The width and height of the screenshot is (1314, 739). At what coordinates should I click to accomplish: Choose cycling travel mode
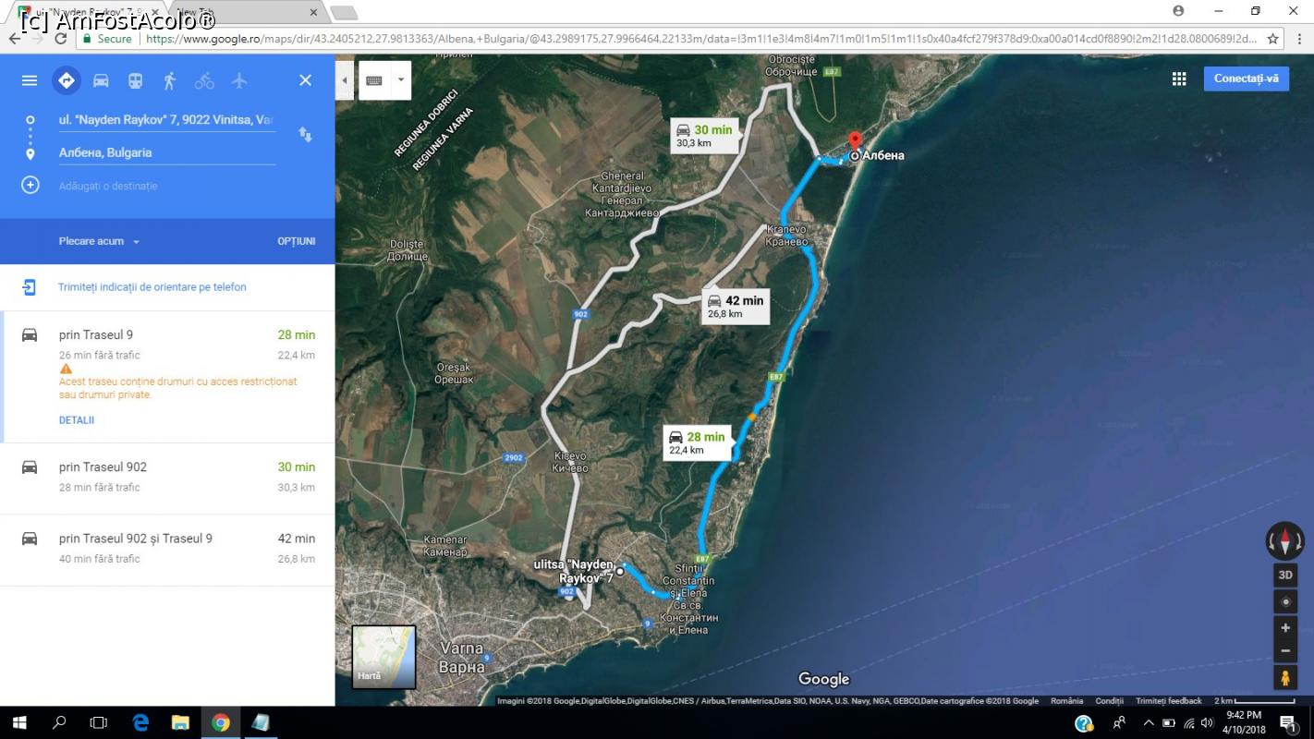pos(204,80)
